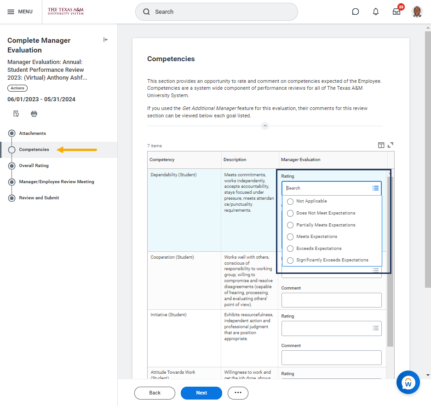The height and width of the screenshot is (406, 431).
Task: Open Rating dropdown for Initiative (Student)
Action: [331, 328]
